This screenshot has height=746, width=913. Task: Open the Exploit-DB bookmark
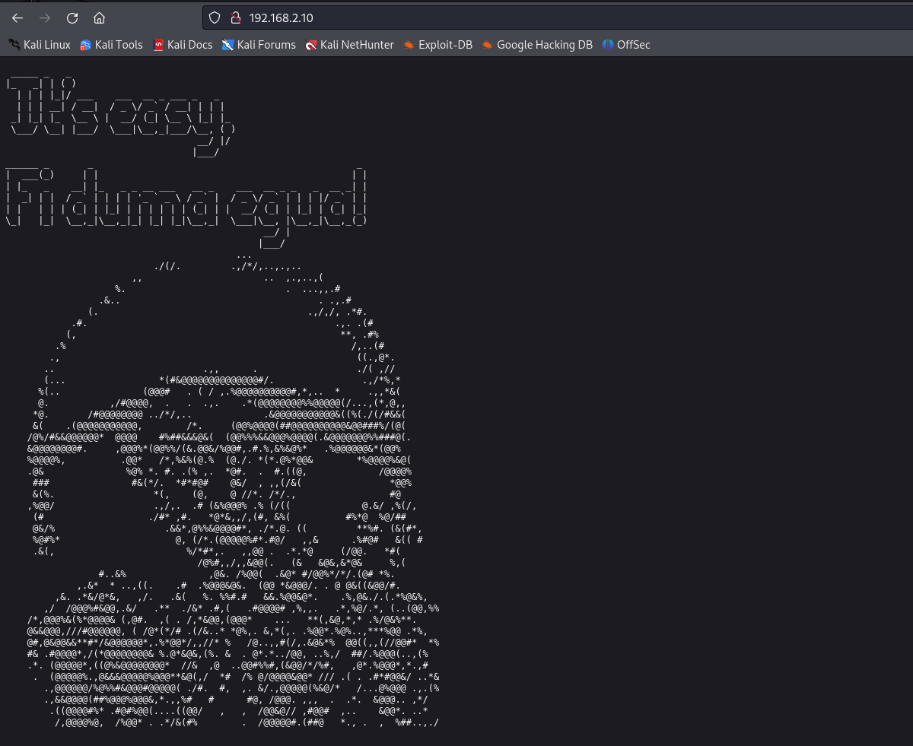pyautogui.click(x=438, y=45)
